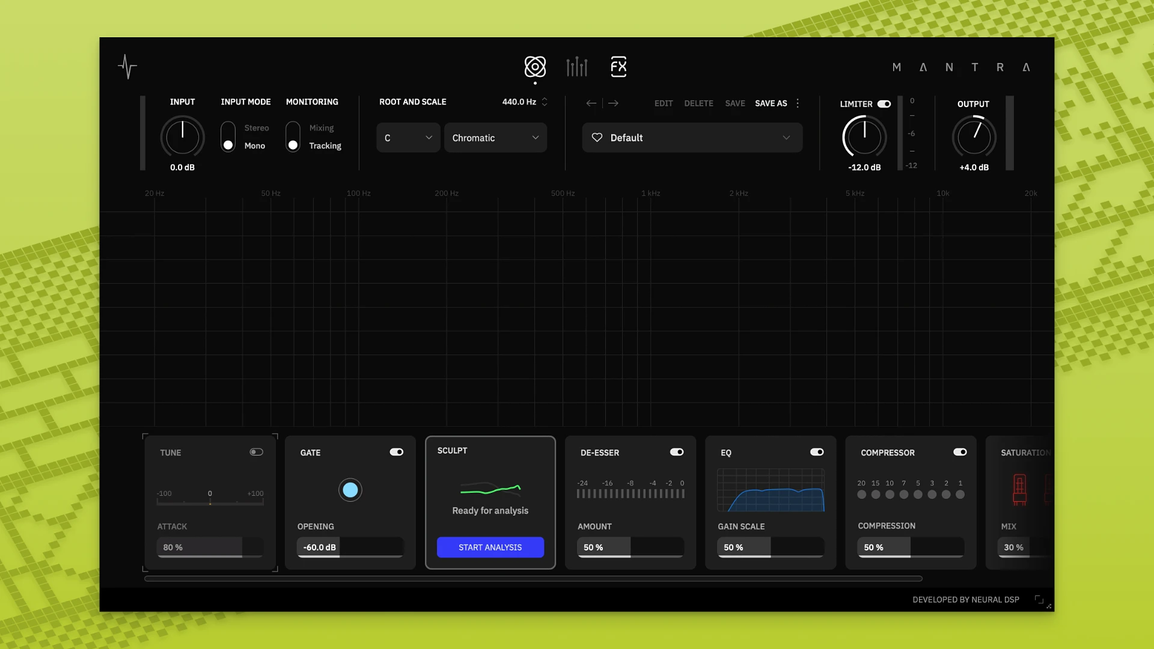Adjust the De-Esser Amount slider
Viewport: 1154px width, 649px height.
click(630, 547)
